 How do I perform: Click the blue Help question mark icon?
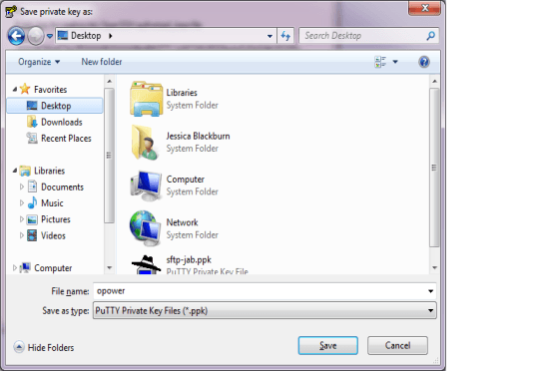click(x=424, y=62)
